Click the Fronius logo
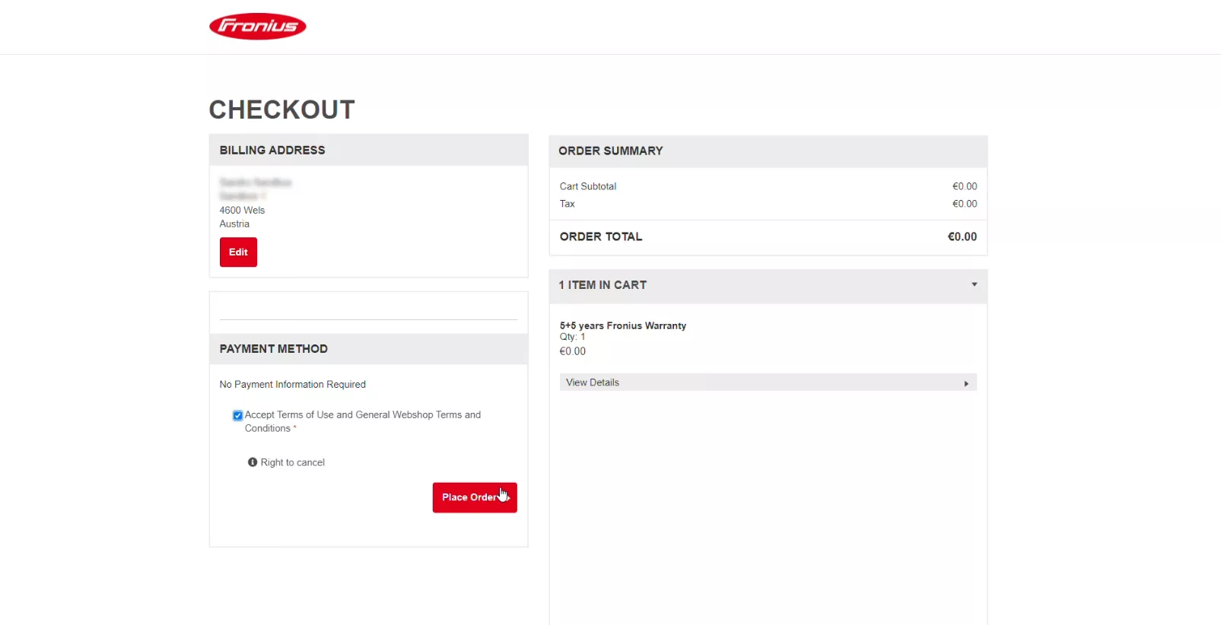Image resolution: width=1221 pixels, height=625 pixels. point(258,27)
